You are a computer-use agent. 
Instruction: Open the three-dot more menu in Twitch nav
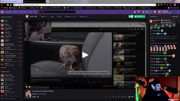coord(35,12)
